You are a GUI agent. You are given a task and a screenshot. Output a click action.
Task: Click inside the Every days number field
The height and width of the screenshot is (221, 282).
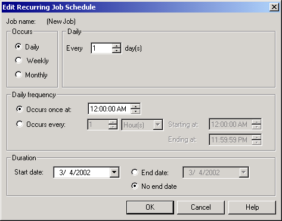(102, 48)
